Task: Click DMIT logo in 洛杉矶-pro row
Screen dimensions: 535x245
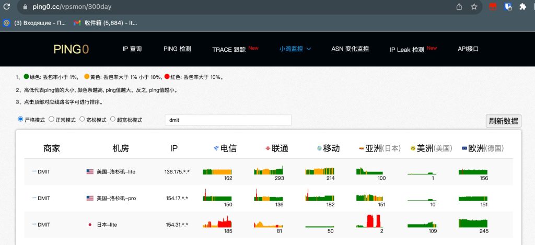Action: 34,198
